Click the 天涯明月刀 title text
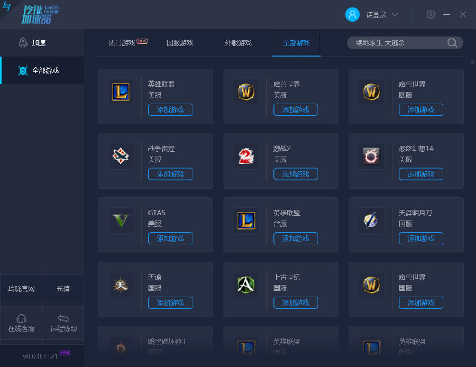This screenshot has width=476, height=367. (415, 213)
